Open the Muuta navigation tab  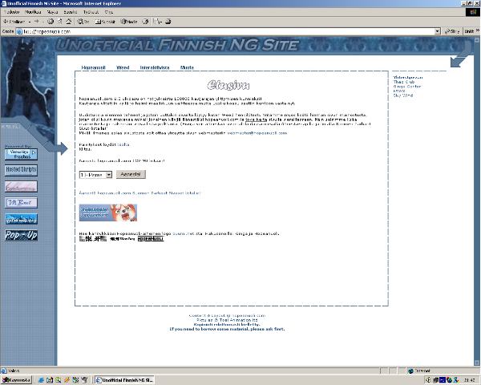pyautogui.click(x=187, y=68)
